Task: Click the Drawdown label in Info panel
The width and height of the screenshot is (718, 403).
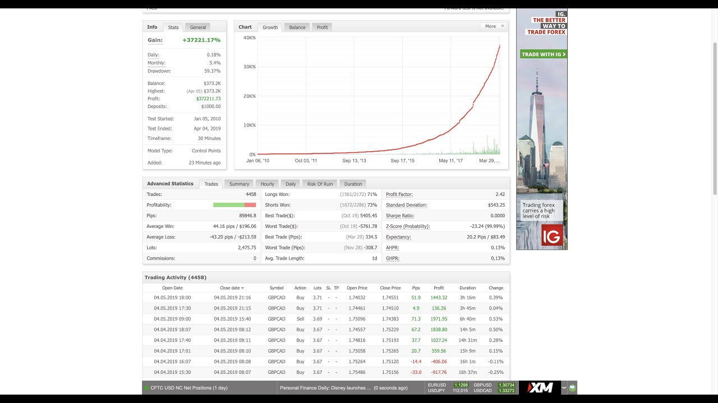Action: pos(159,71)
